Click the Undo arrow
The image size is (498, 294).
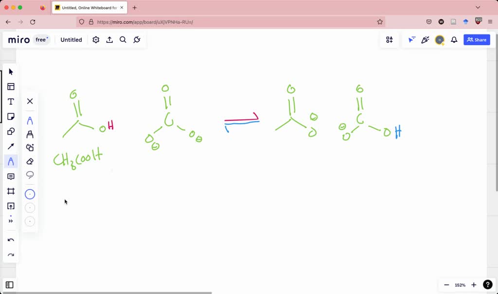point(11,240)
